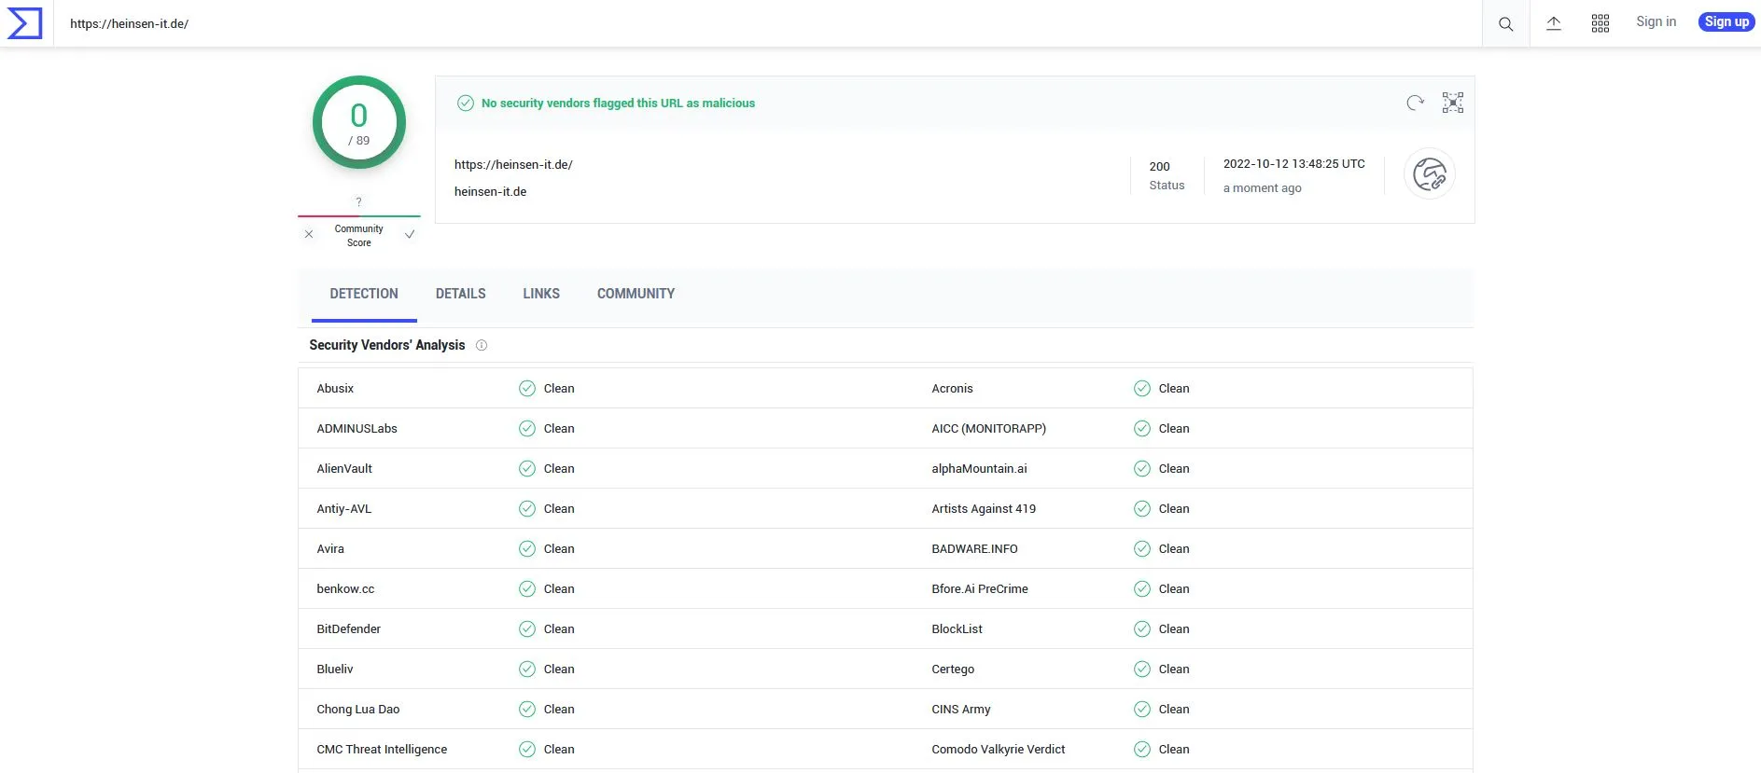1761x773 pixels.
Task: Click the reanalyze refresh icon
Action: 1416,103
